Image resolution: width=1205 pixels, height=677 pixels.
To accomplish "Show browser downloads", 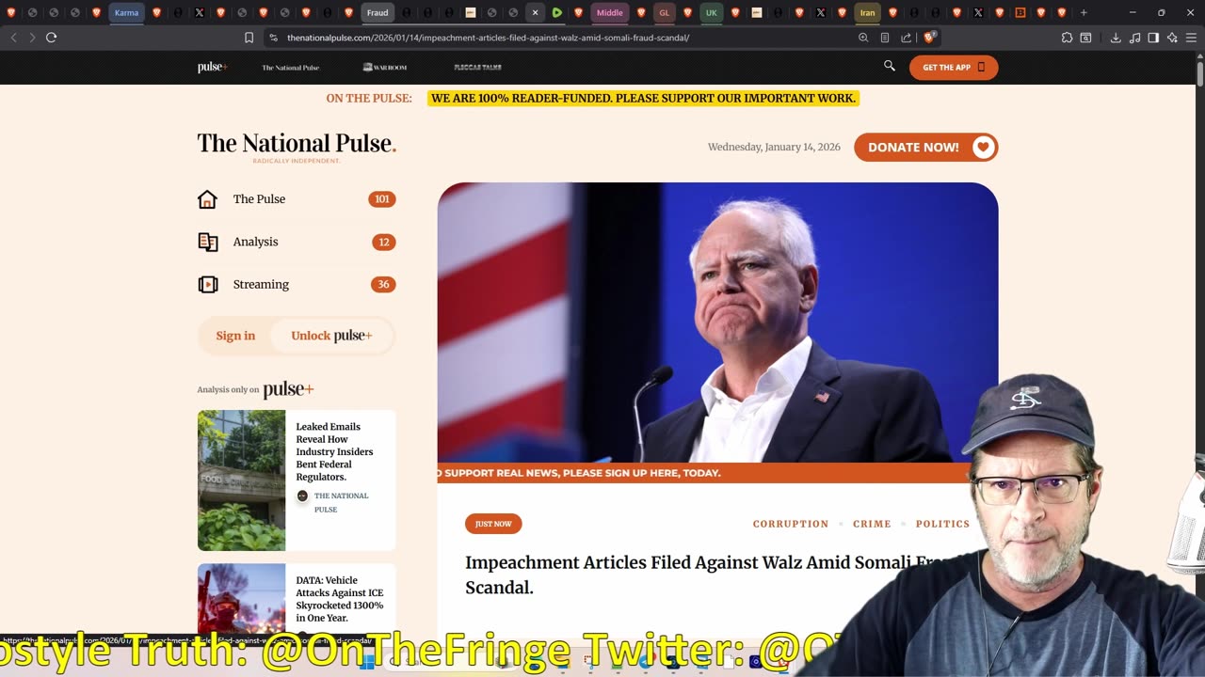I will [1116, 38].
